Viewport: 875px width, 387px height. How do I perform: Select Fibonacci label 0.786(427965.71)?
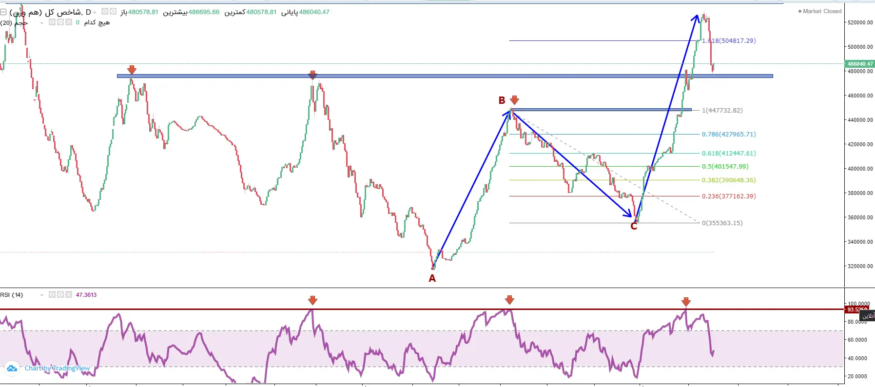[729, 134]
